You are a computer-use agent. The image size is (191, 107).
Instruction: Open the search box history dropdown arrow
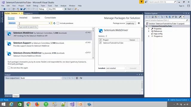pos(52,23)
